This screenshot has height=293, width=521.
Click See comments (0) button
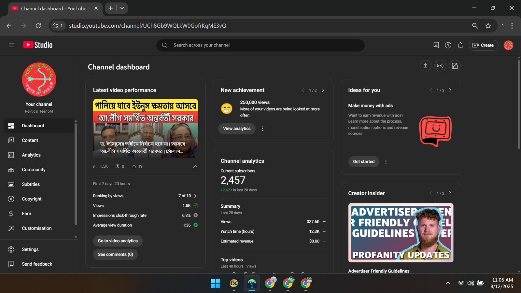point(116,255)
